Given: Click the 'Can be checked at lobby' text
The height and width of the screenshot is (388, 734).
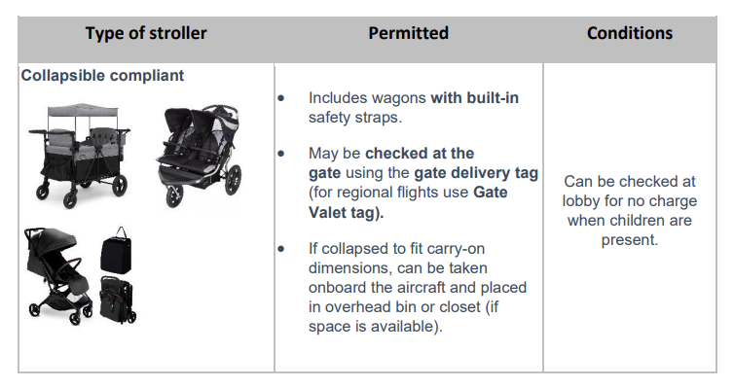Looking at the screenshot, I should [630, 191].
